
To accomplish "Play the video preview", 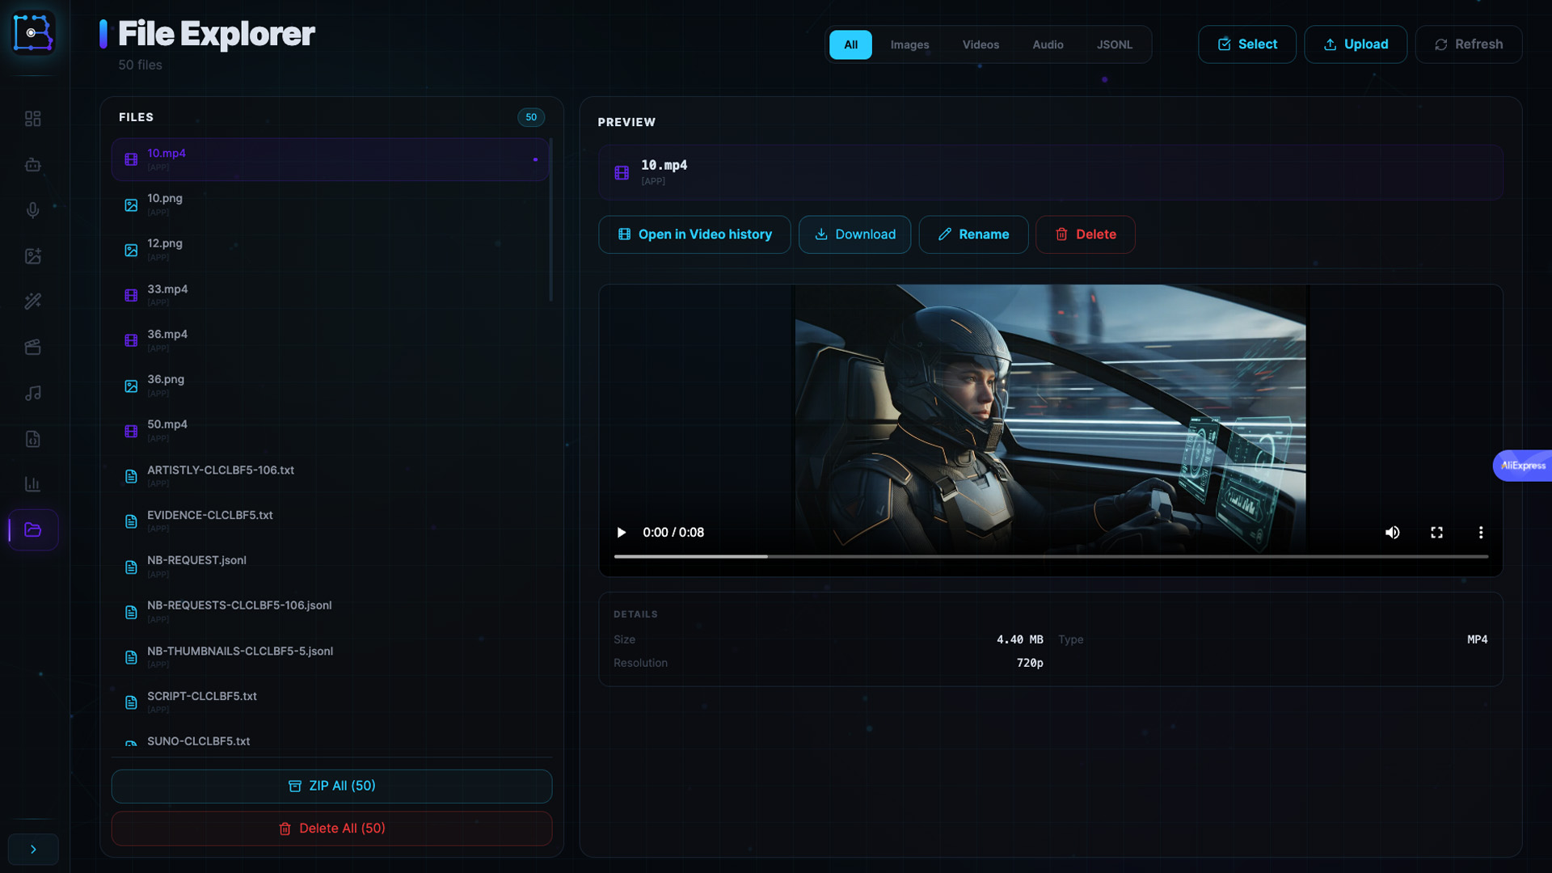I will pos(621,533).
